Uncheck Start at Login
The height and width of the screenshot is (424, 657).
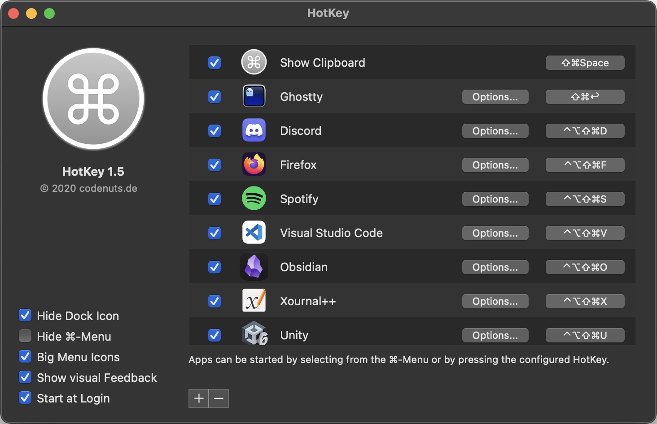25,398
